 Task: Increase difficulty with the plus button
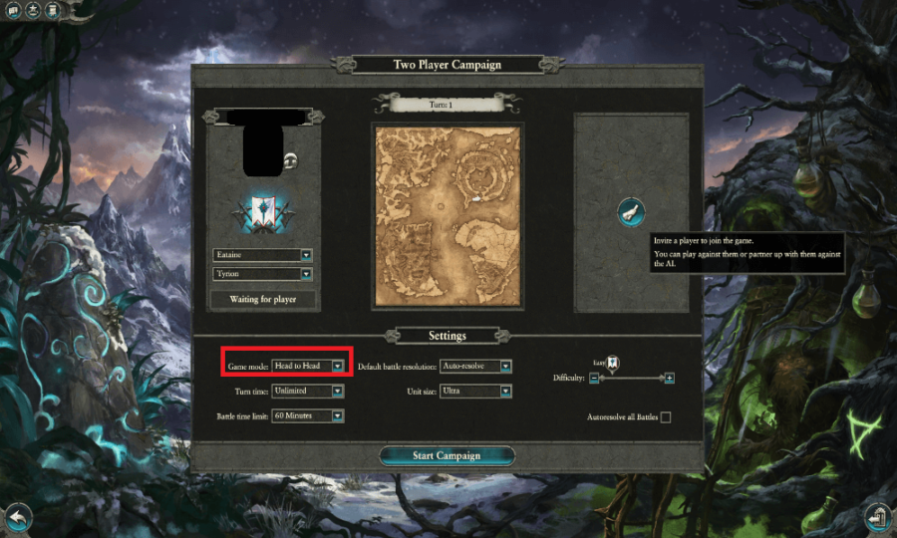click(669, 378)
